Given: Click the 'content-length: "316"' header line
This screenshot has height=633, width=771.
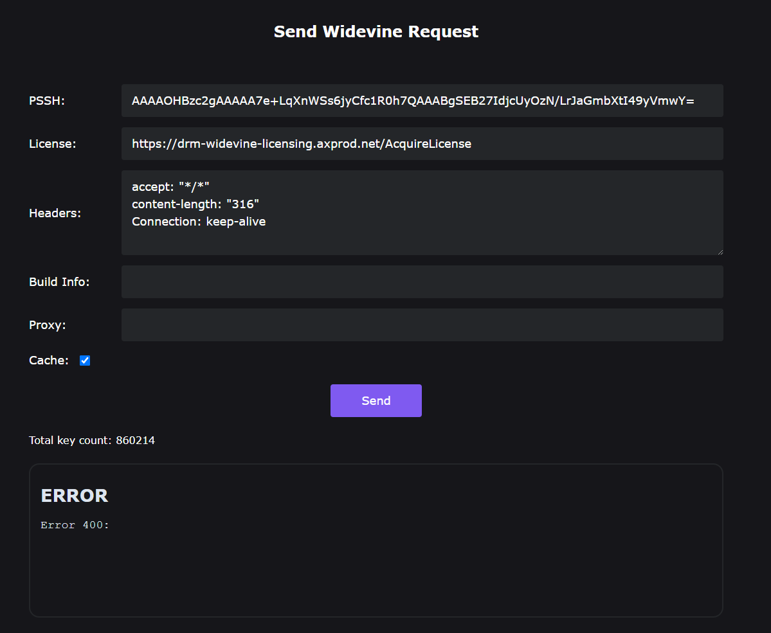Looking at the screenshot, I should click(195, 204).
